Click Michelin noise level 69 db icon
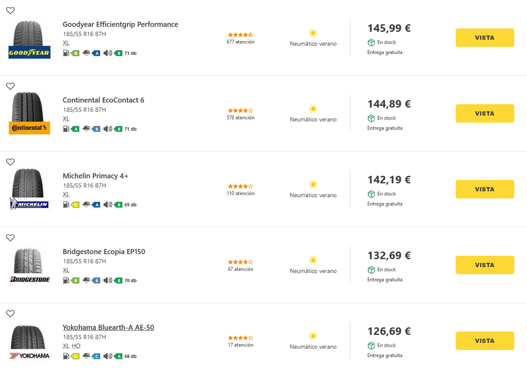This screenshot has width=527, height=378. (108, 205)
